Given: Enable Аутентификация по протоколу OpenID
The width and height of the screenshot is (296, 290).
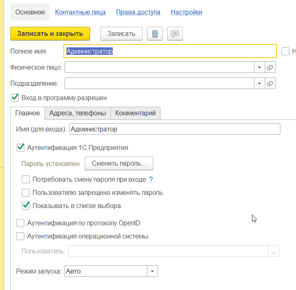Looking at the screenshot, I should pyautogui.click(x=21, y=223).
